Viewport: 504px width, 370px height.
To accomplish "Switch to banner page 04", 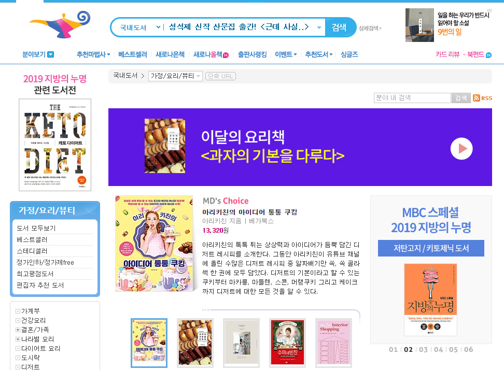I will click(x=439, y=349).
